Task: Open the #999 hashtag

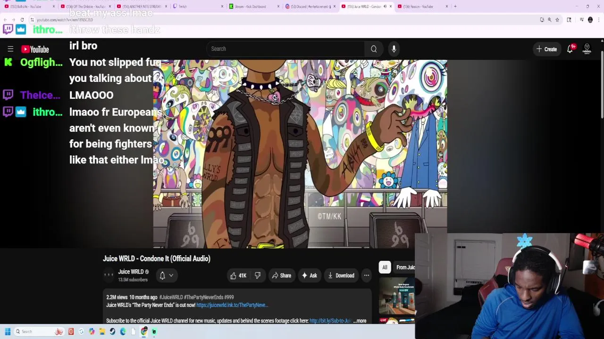Action: tap(229, 297)
